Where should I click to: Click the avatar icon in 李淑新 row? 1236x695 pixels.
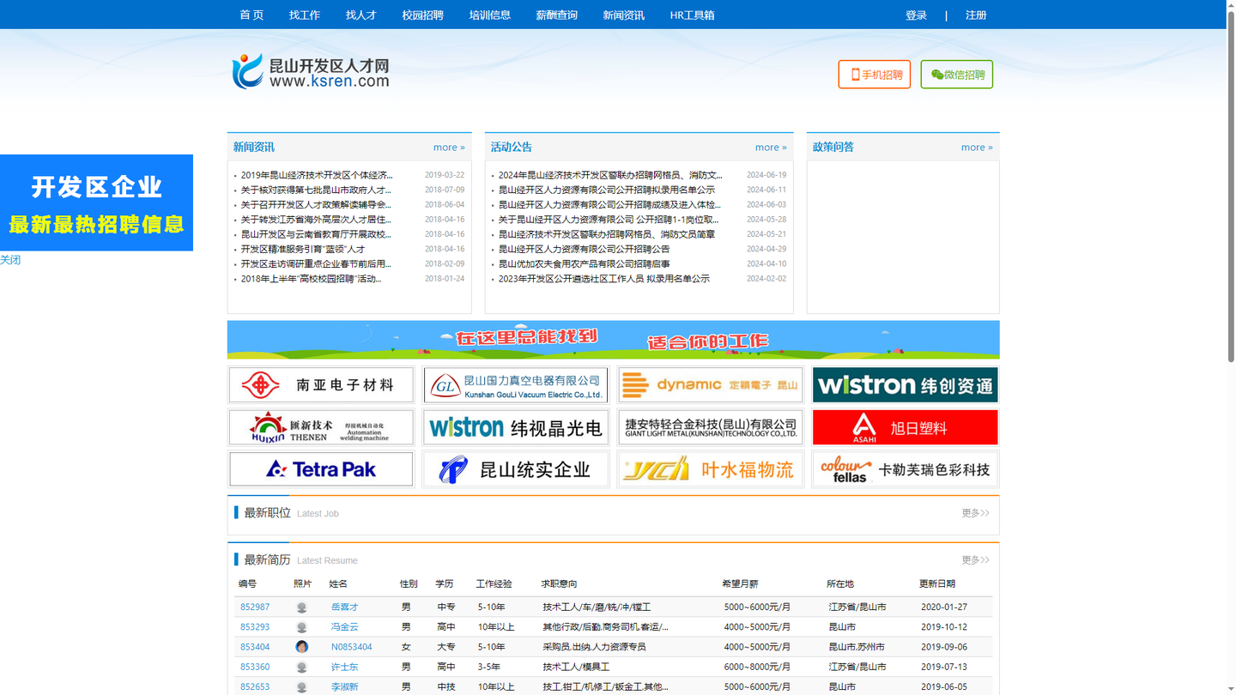[x=301, y=687]
